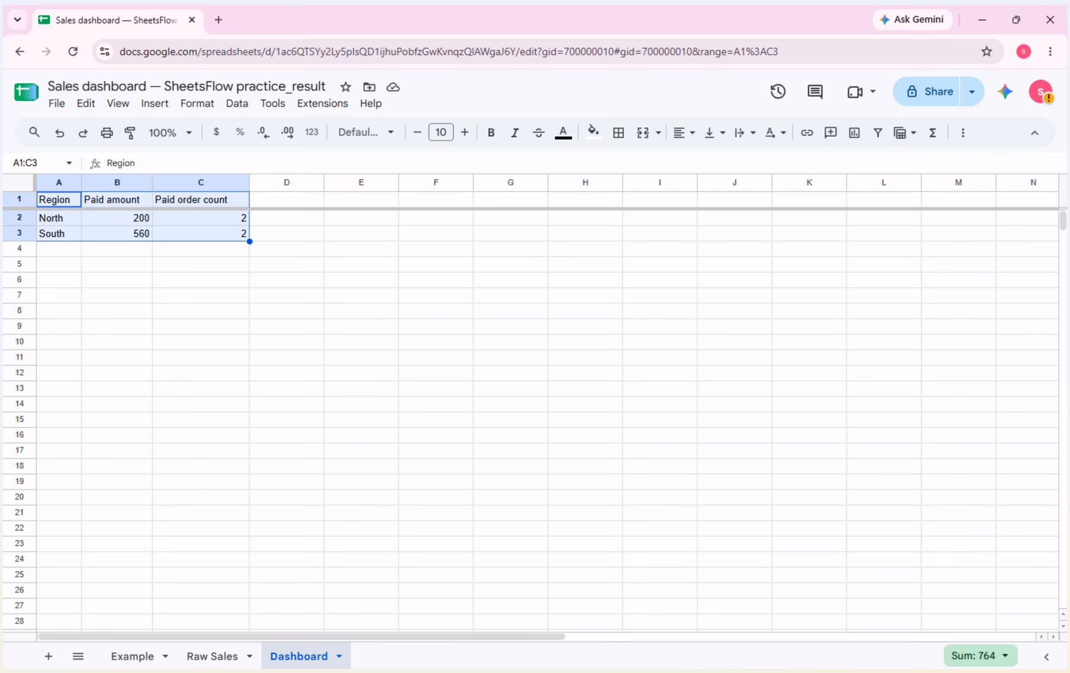Toggle bold formatting
This screenshot has height=673, width=1070.
click(x=491, y=133)
